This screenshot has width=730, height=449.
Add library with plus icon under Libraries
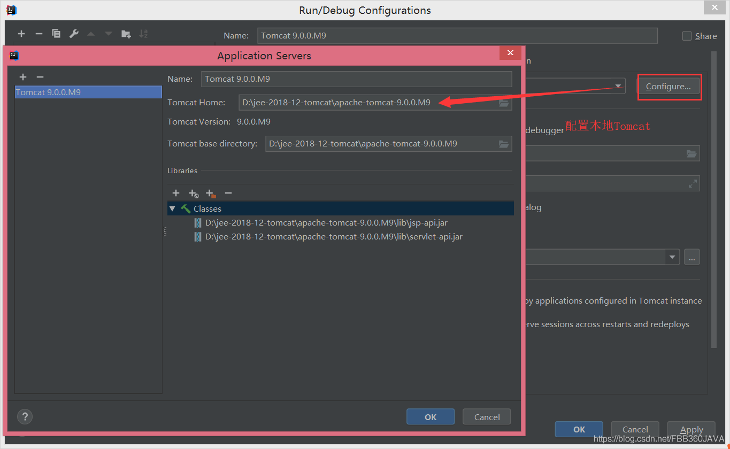(x=176, y=193)
